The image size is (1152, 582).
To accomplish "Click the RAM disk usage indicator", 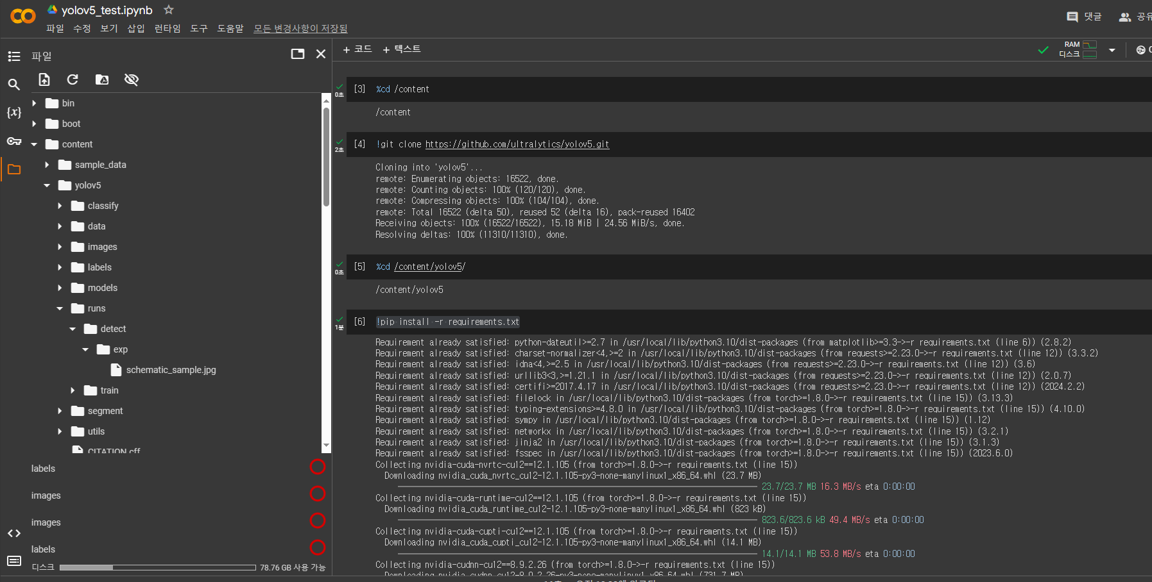I will point(1078,49).
